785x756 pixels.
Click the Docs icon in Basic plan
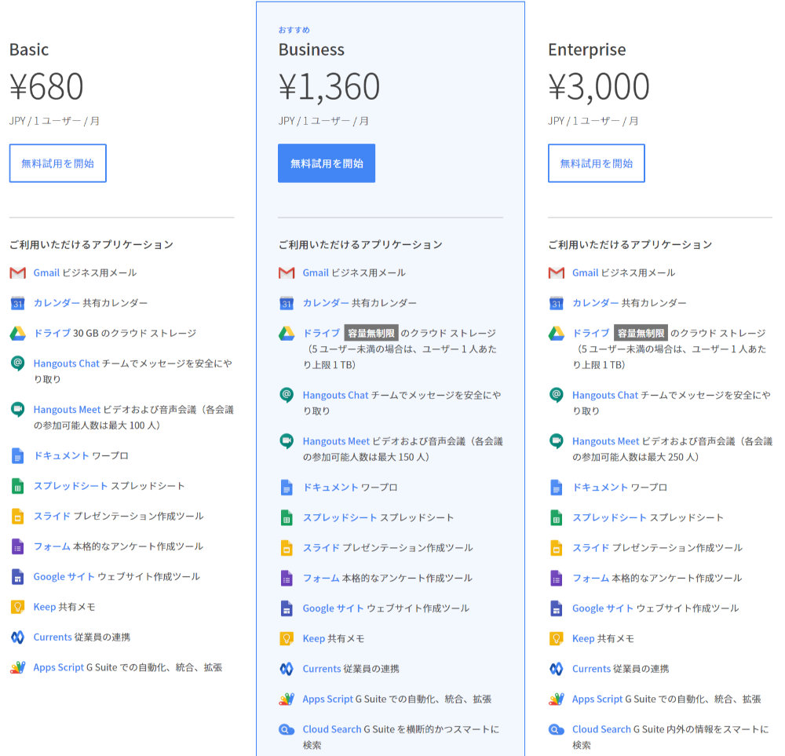pyautogui.click(x=17, y=455)
